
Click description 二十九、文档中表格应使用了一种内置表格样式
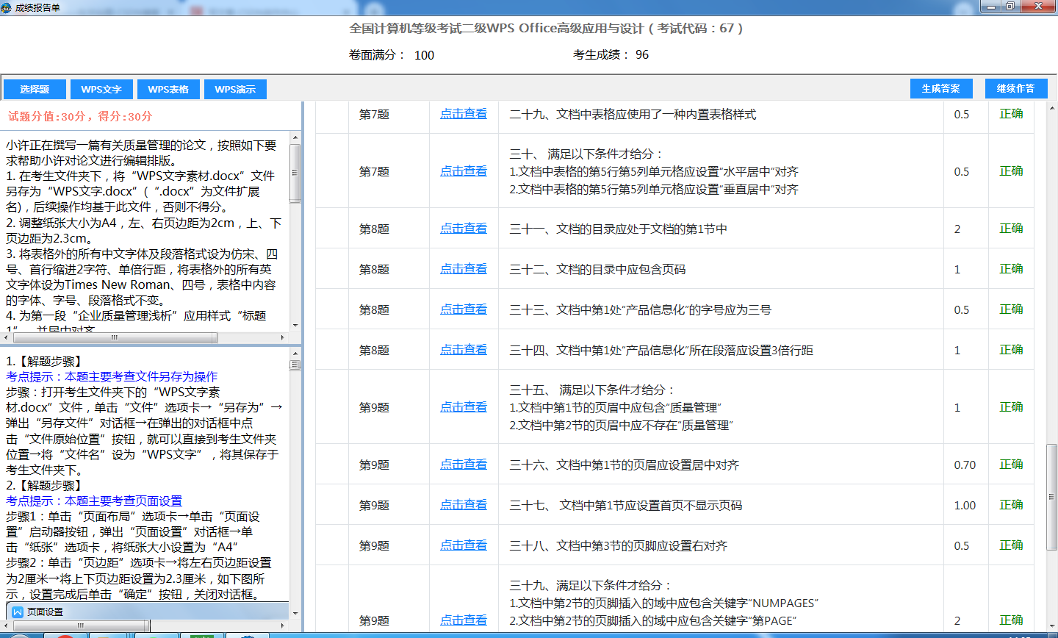click(633, 114)
